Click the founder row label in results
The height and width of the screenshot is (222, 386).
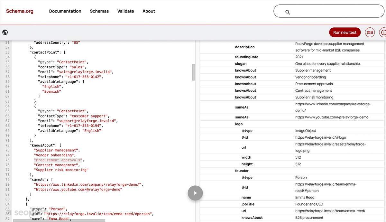(x=242, y=171)
